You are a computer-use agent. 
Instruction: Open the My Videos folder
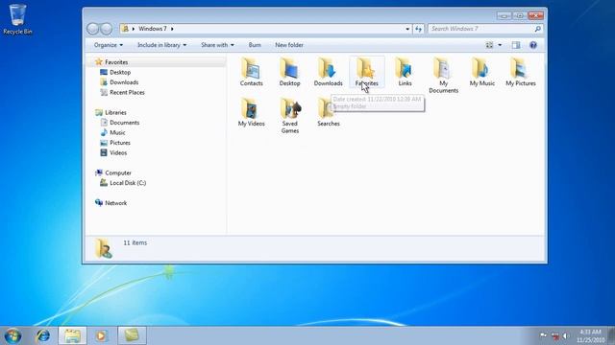click(252, 113)
